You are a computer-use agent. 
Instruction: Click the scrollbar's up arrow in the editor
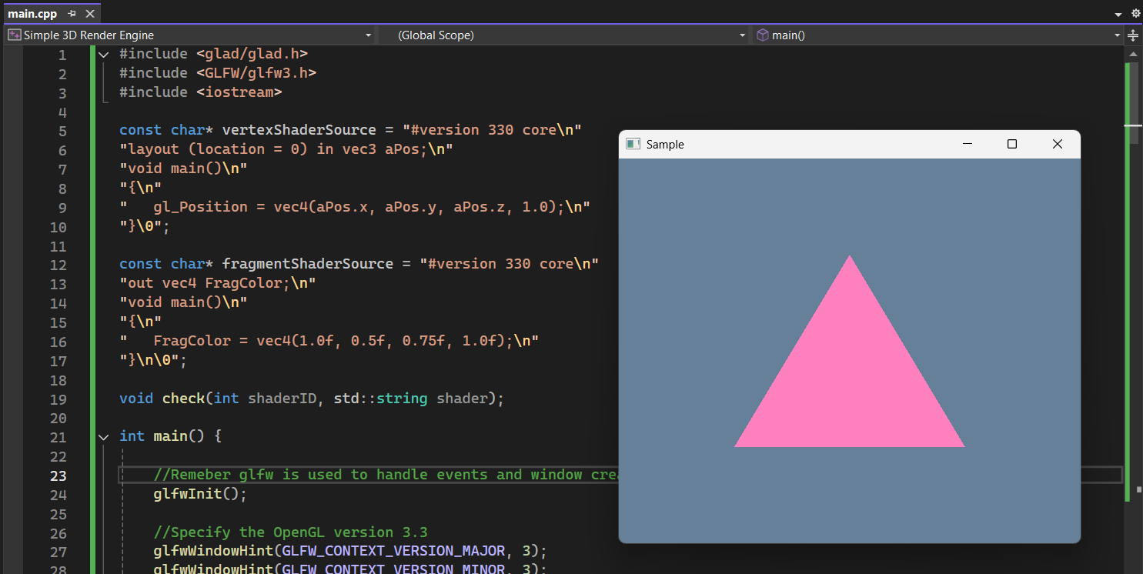pyautogui.click(x=1133, y=53)
